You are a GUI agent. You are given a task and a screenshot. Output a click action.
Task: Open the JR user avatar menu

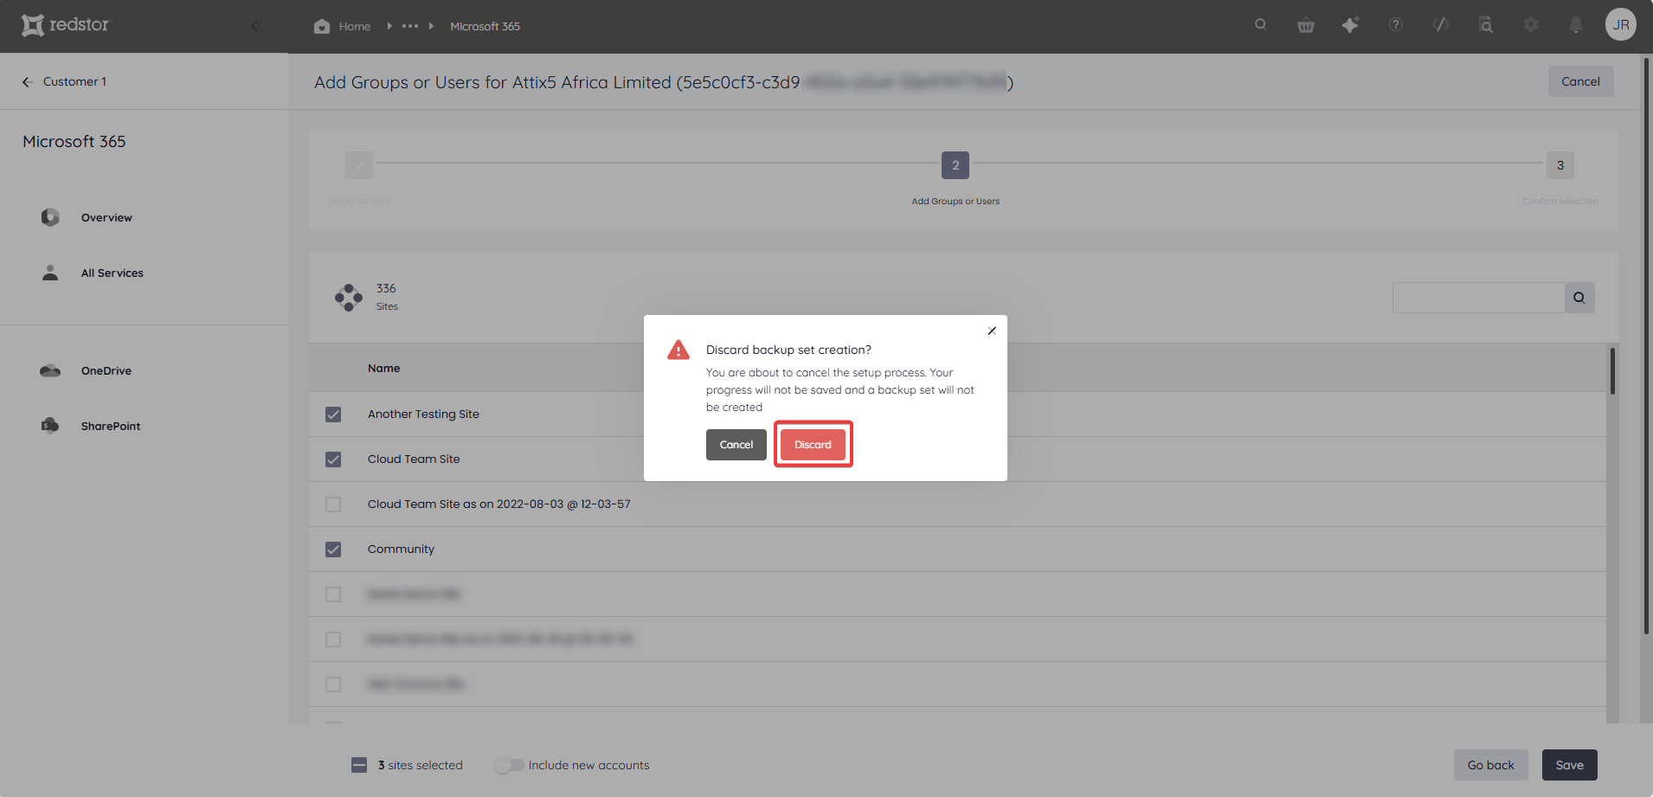click(x=1621, y=24)
